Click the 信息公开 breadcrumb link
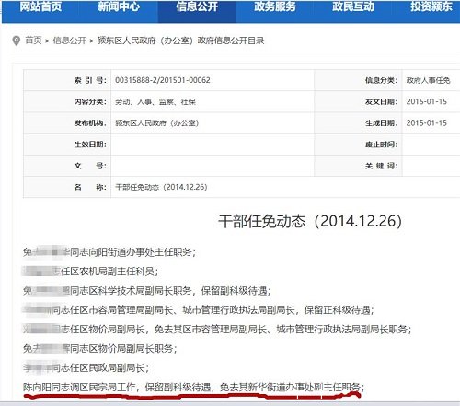Screen dimensions: 460x406 69,41
